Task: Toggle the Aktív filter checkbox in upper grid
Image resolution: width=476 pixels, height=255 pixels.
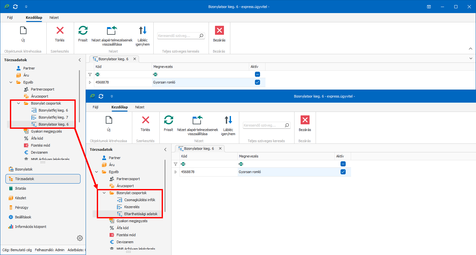Action: tap(257, 74)
